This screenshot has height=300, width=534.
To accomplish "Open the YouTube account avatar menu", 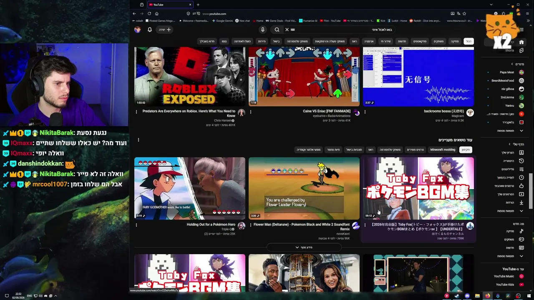I will coord(137,30).
